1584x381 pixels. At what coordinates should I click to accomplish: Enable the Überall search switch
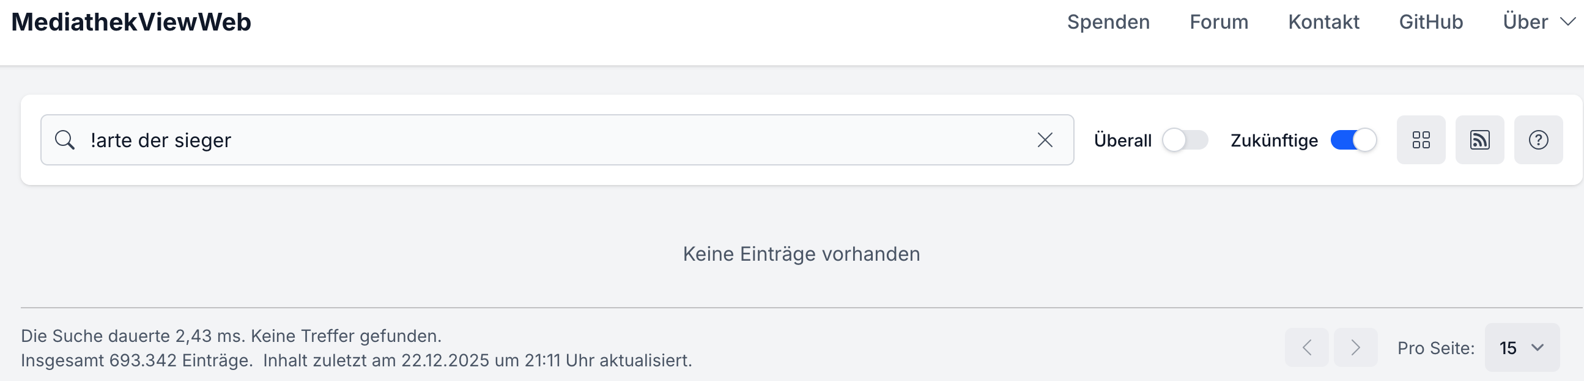click(x=1185, y=140)
